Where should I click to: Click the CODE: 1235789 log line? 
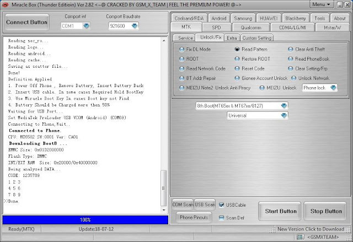click(x=24, y=175)
